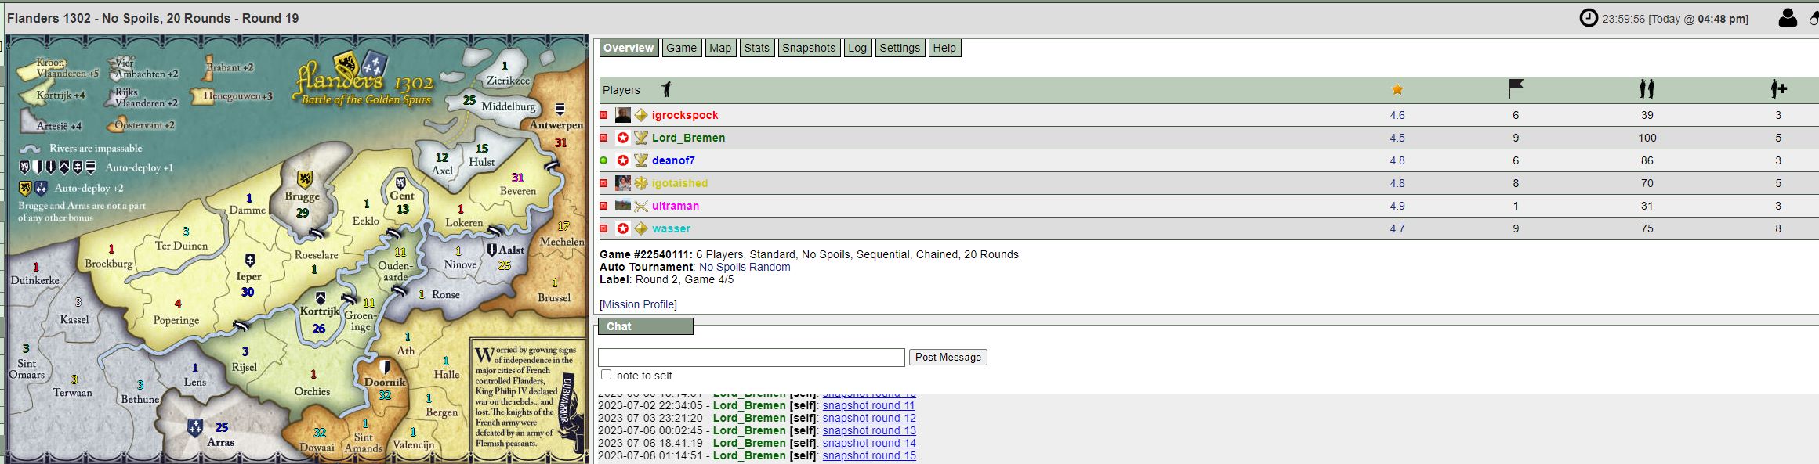Click the red status square beside igrockspock

click(603, 115)
